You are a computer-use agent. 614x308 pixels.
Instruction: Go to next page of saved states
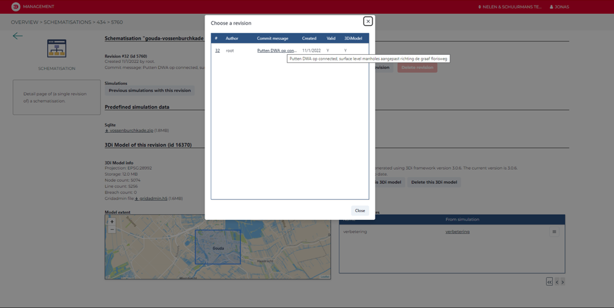tap(562, 282)
